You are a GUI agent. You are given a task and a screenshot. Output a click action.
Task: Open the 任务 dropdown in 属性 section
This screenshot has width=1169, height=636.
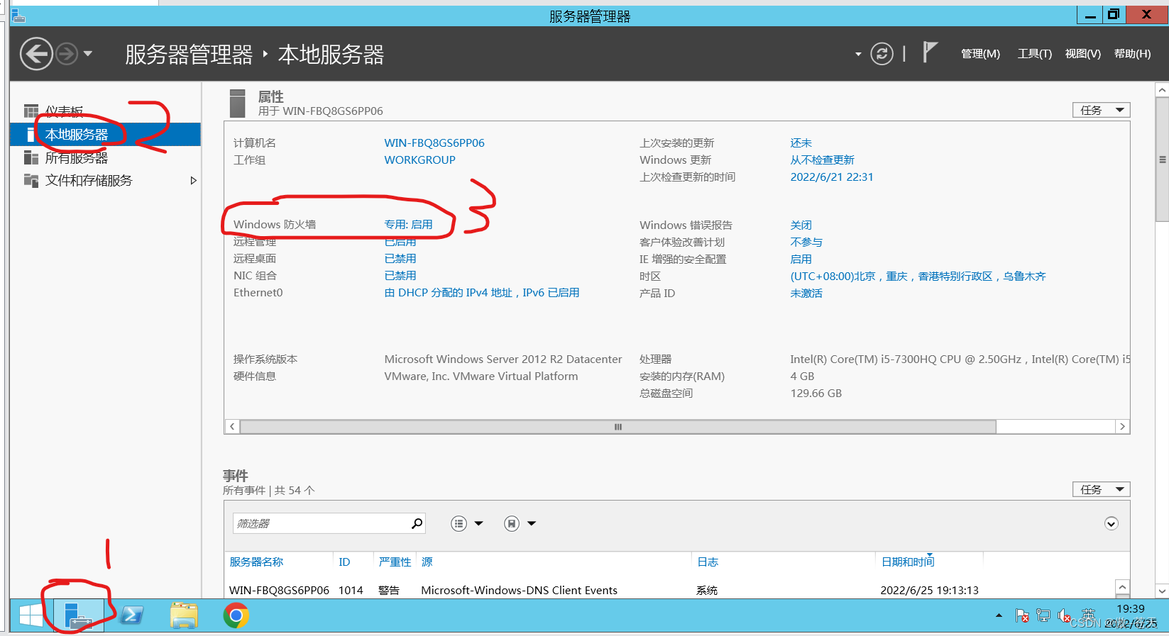(x=1101, y=110)
